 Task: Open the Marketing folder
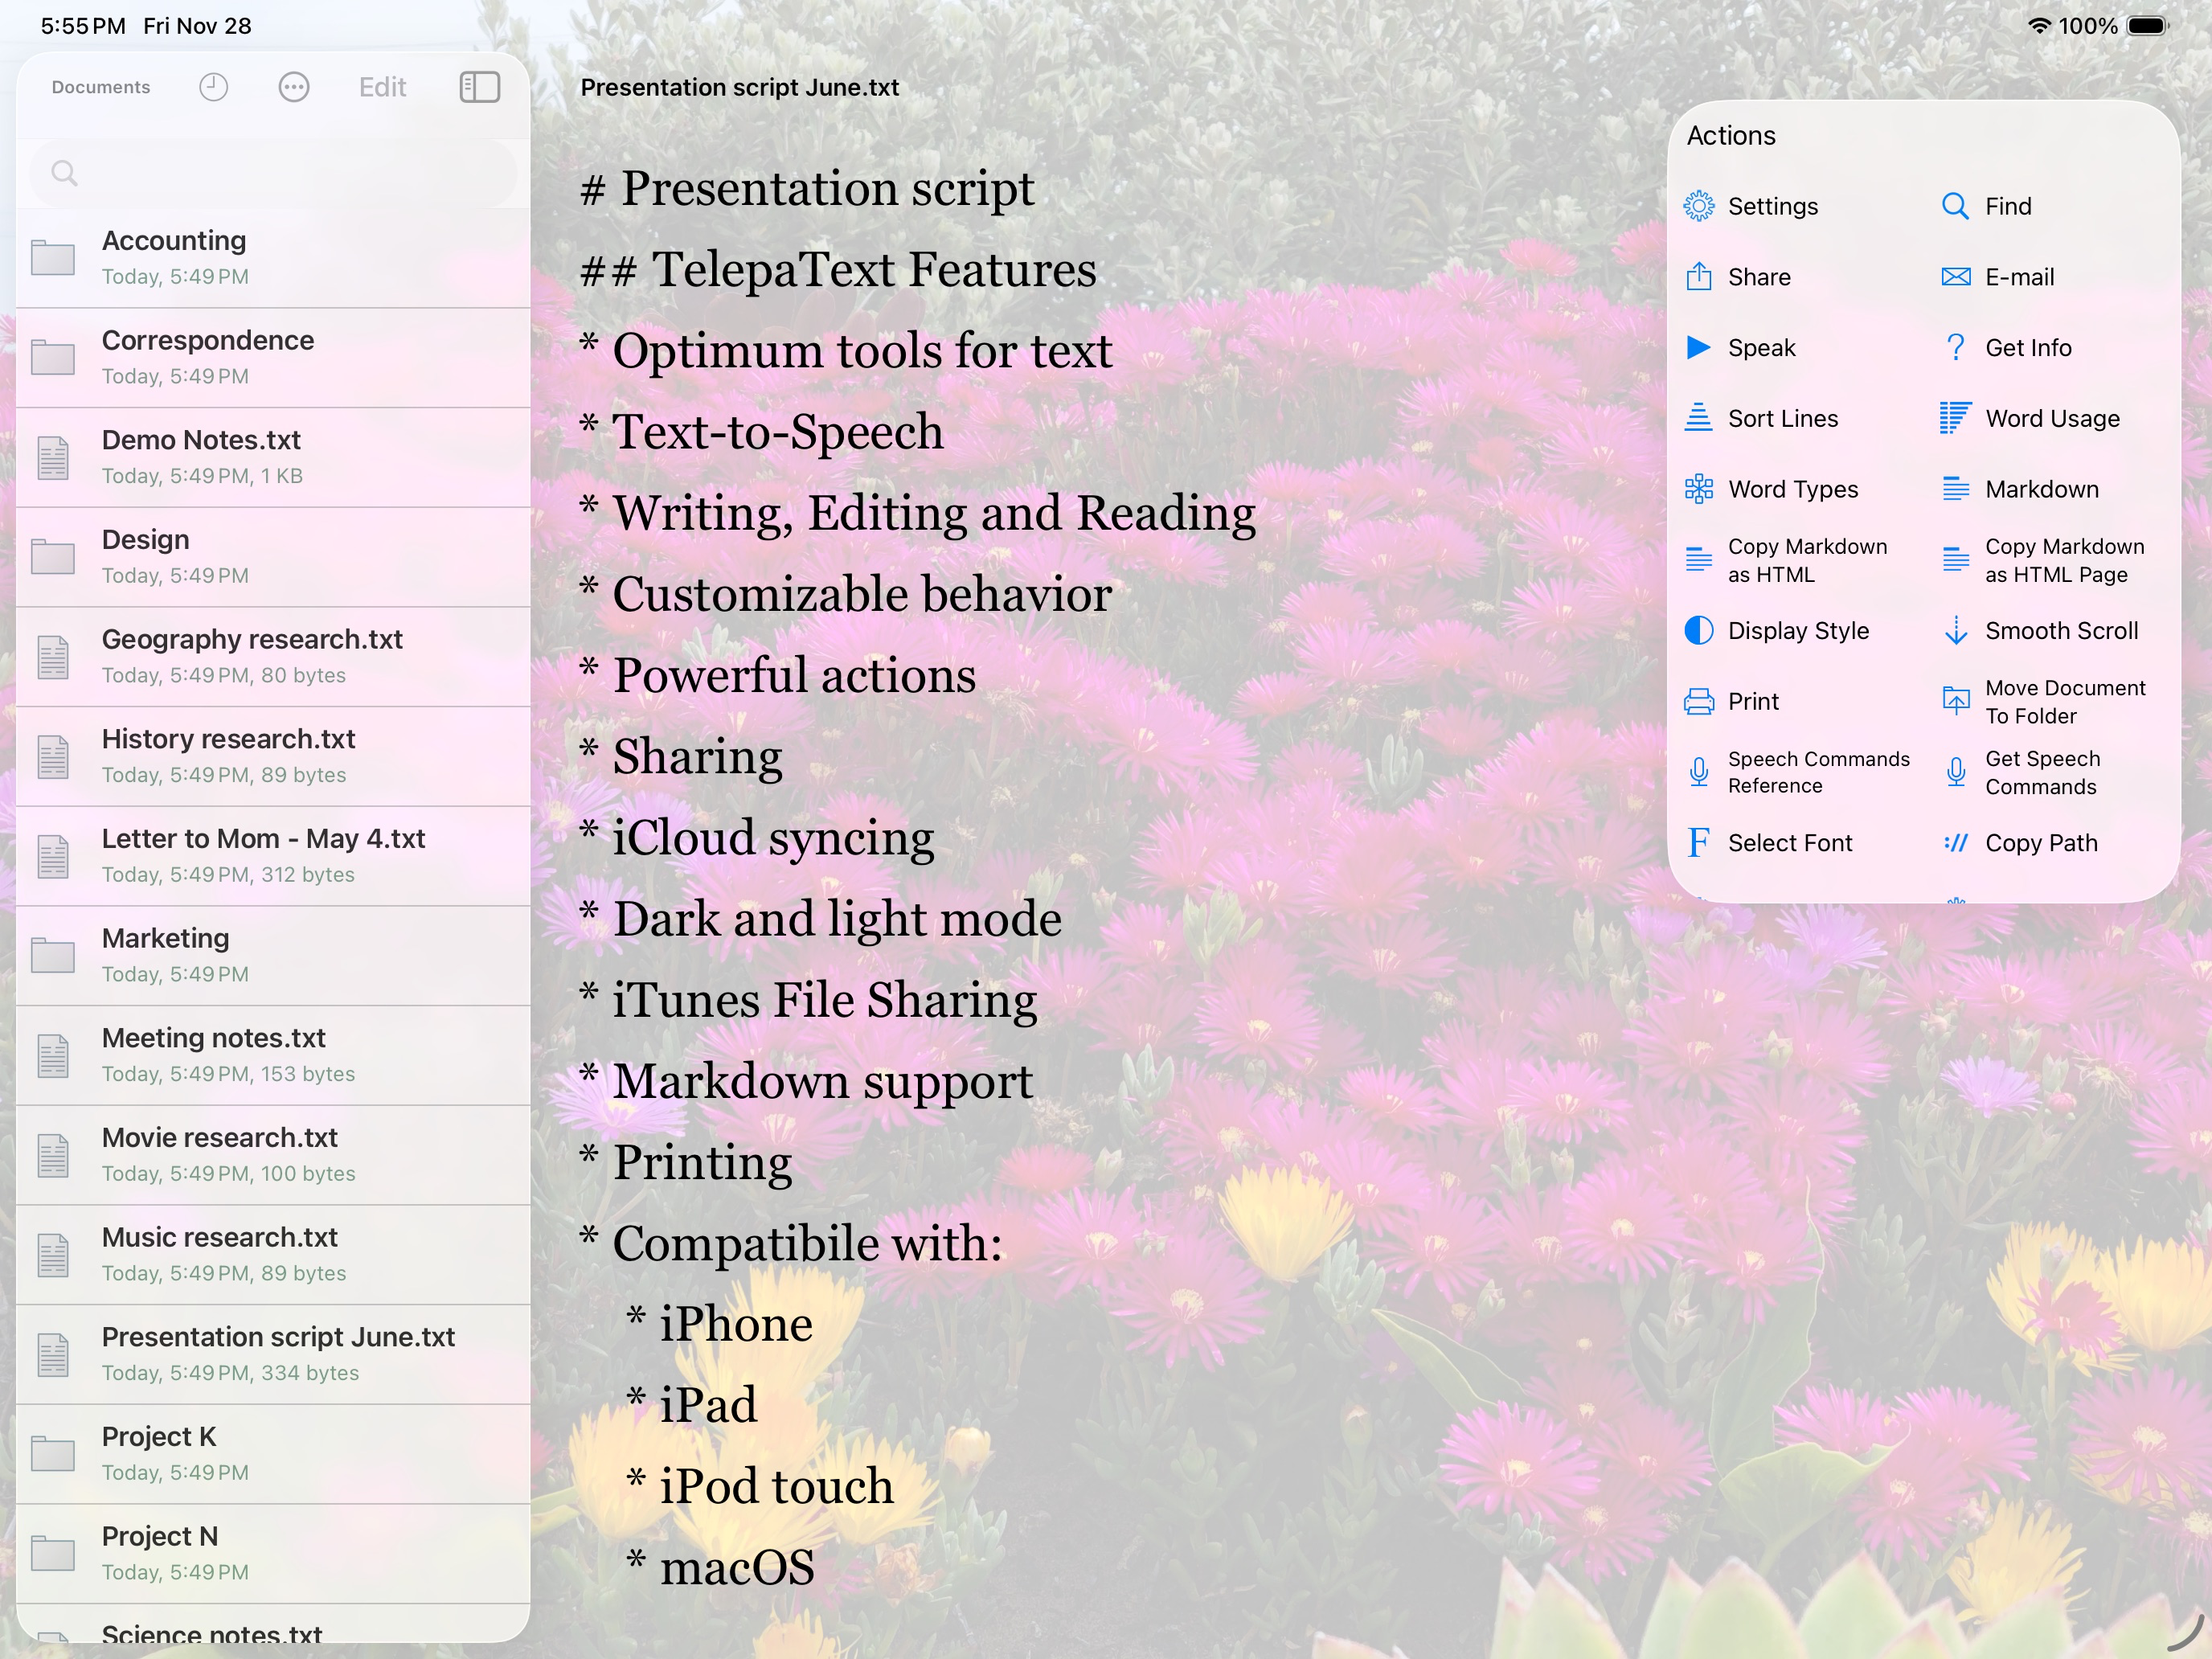coord(273,956)
